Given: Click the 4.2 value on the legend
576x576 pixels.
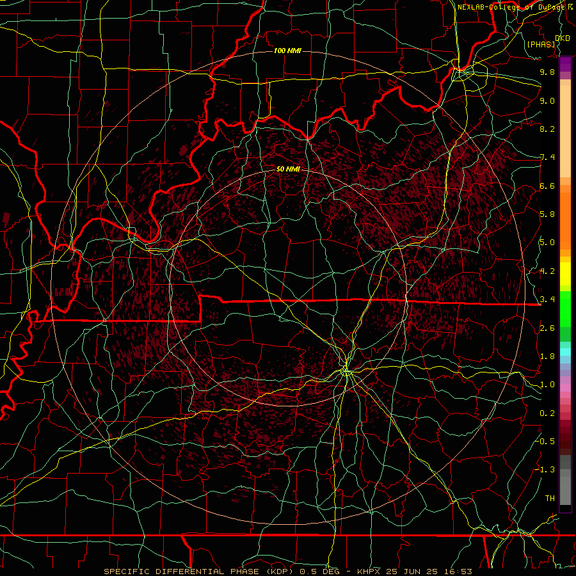Looking at the screenshot, I should (x=547, y=271).
